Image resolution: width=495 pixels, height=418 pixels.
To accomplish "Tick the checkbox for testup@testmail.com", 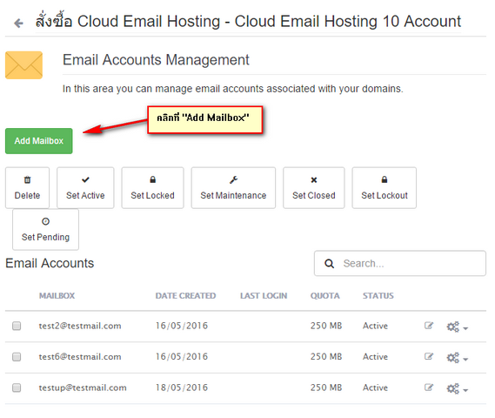I will coord(17,388).
